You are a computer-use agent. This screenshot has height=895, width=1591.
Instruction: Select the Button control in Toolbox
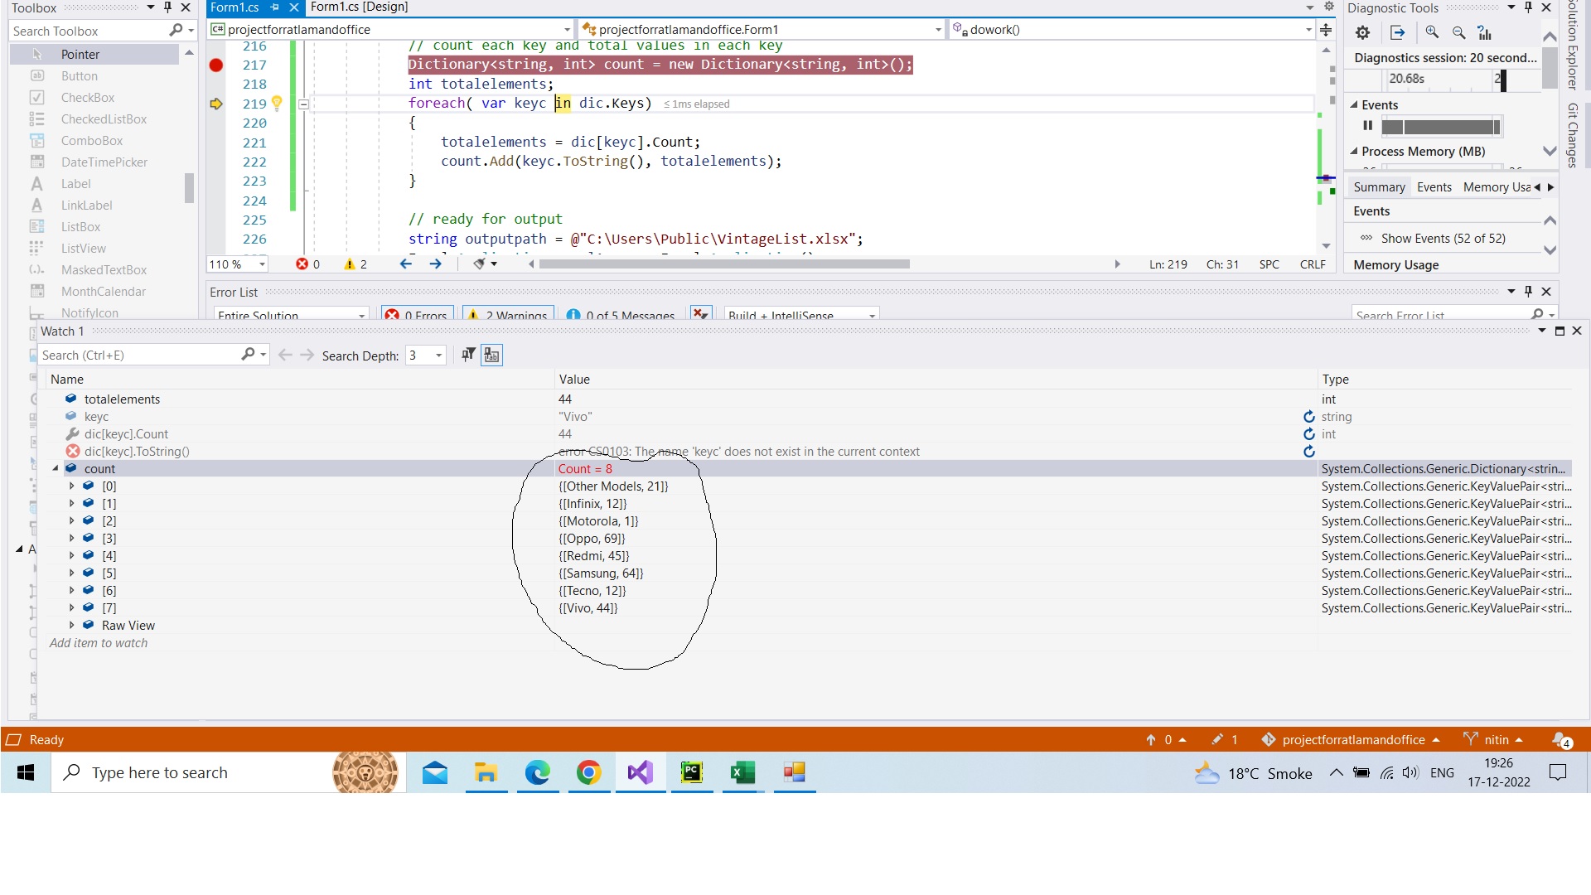[80, 76]
